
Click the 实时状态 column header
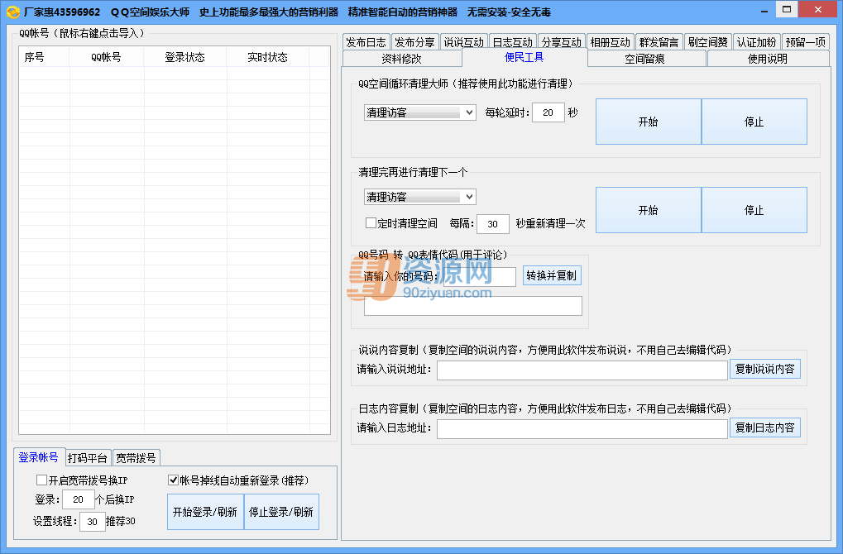(268, 57)
